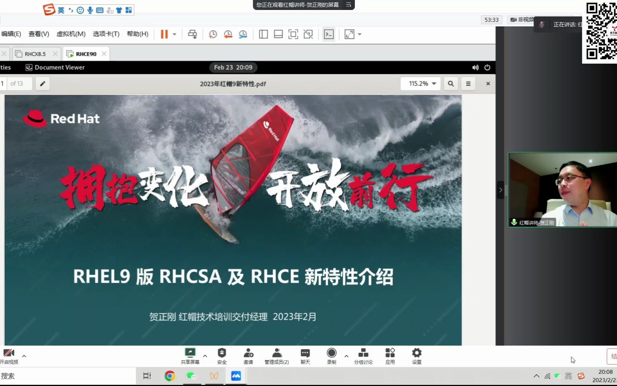Close the Document Viewer window
The image size is (617, 386).
click(x=488, y=84)
